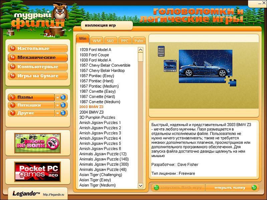Click the info icon next to Другие

(x=63, y=113)
